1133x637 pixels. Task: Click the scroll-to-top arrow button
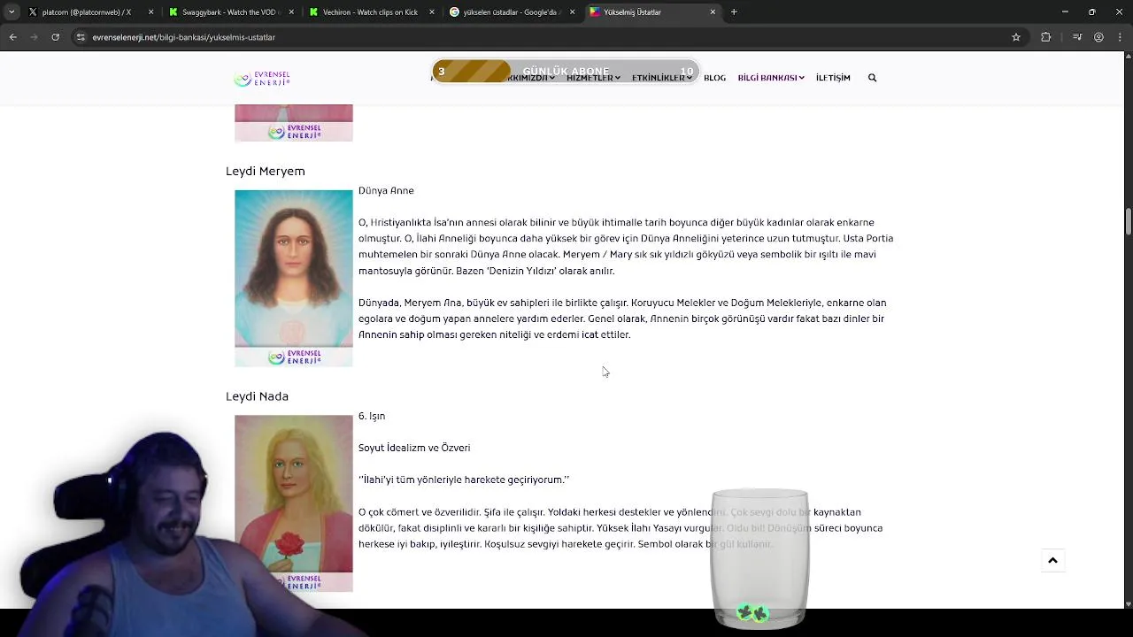(1052, 560)
